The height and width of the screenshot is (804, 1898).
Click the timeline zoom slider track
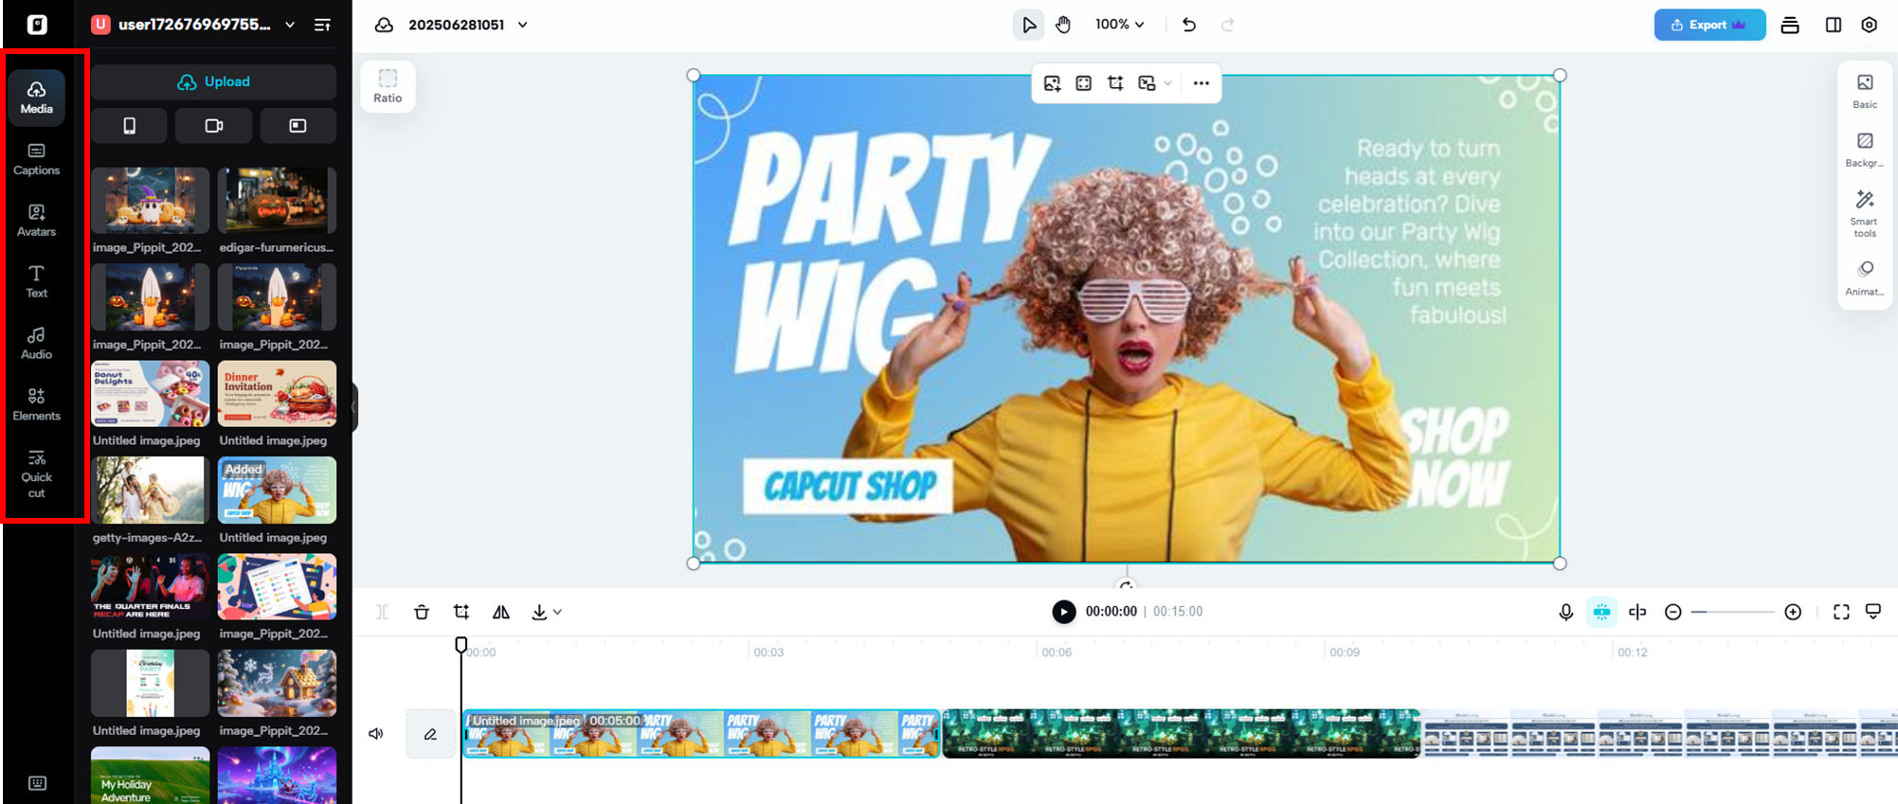point(1733,612)
